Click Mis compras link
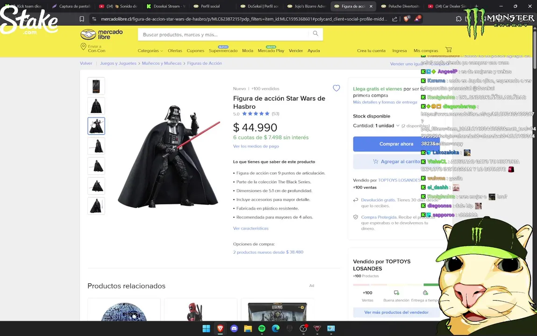The width and height of the screenshot is (537, 336). [x=426, y=50]
